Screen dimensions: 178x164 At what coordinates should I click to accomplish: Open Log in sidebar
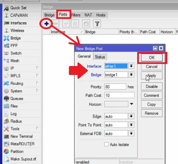(x=22, y=114)
